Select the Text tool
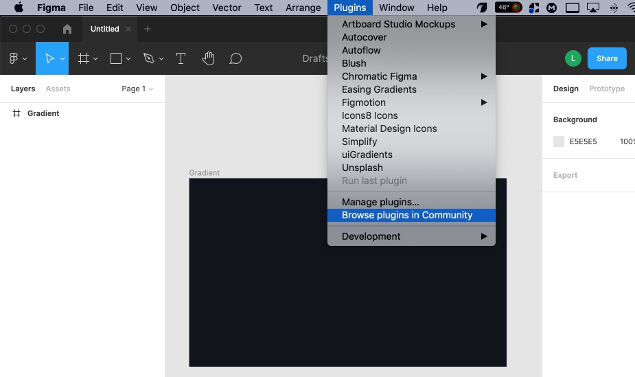This screenshot has width=635, height=377. (x=181, y=58)
